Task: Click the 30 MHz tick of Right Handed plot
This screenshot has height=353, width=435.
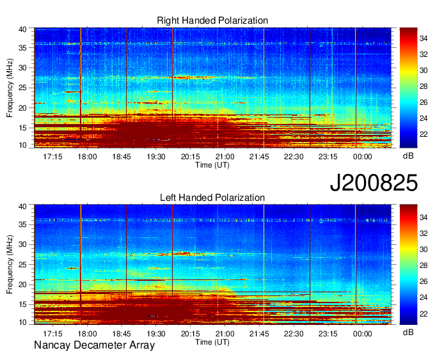Action: 22,68
